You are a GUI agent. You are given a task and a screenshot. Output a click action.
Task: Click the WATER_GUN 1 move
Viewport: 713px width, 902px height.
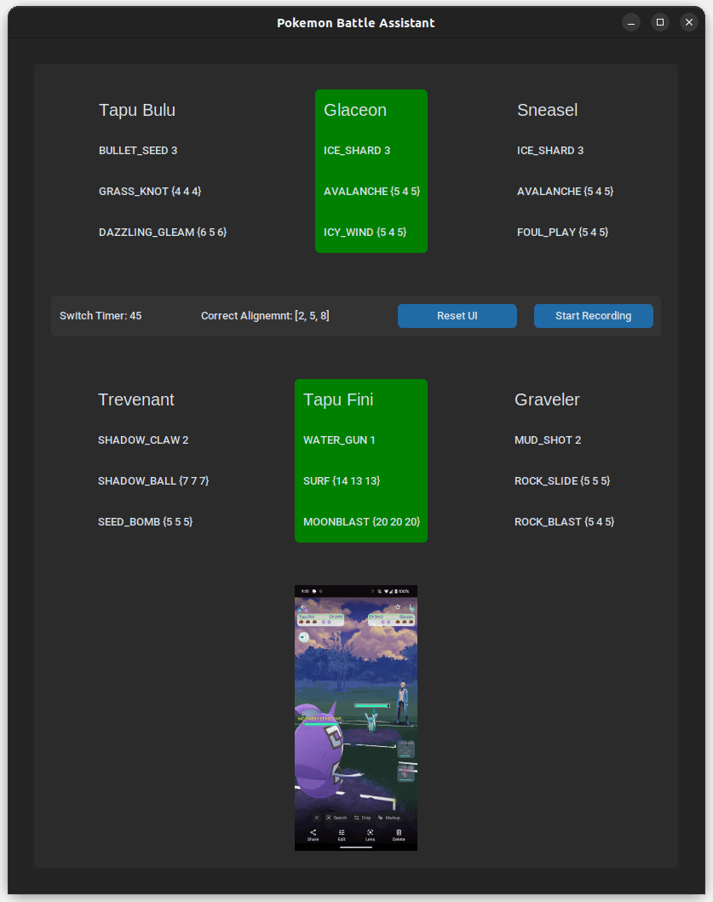tap(340, 440)
